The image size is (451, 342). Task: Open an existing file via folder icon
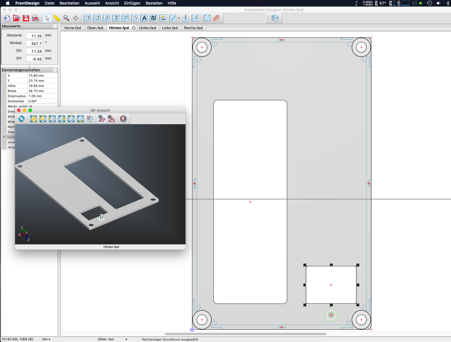pyautogui.click(x=17, y=18)
